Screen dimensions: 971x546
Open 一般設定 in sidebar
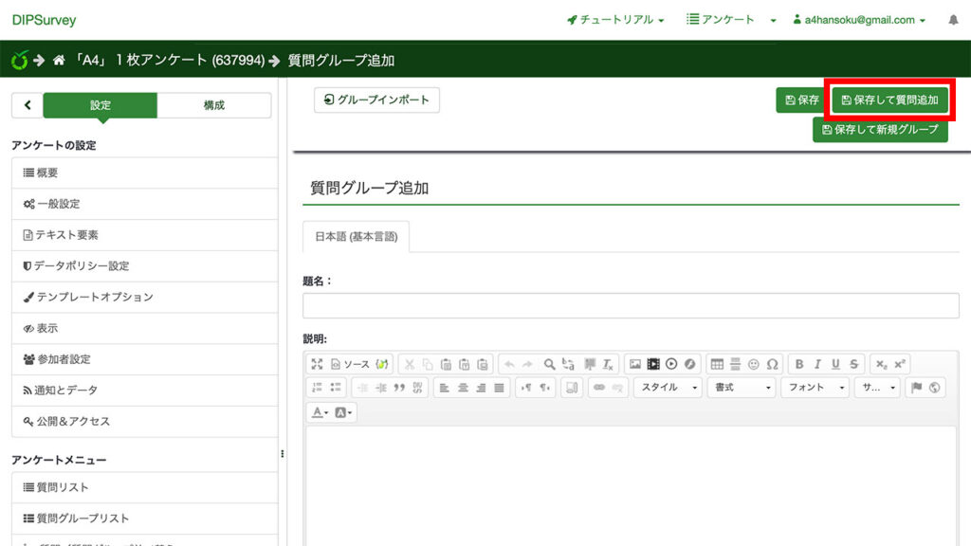[x=145, y=204]
